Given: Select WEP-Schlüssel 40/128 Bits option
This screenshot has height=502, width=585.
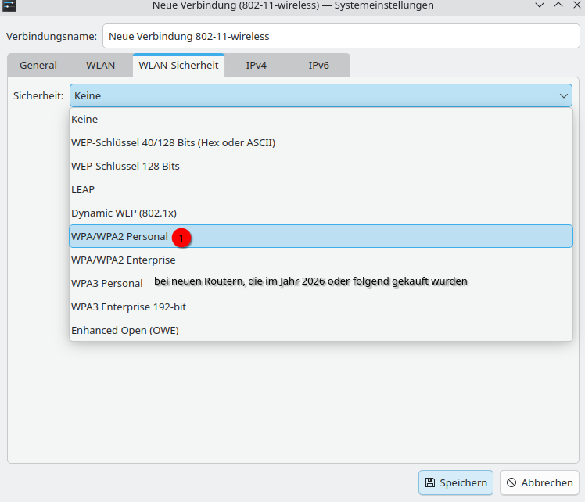Looking at the screenshot, I should coord(173,143).
